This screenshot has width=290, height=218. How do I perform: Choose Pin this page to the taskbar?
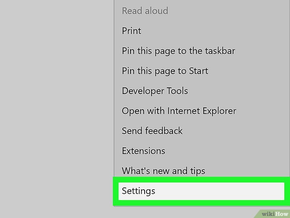pyautogui.click(x=178, y=50)
